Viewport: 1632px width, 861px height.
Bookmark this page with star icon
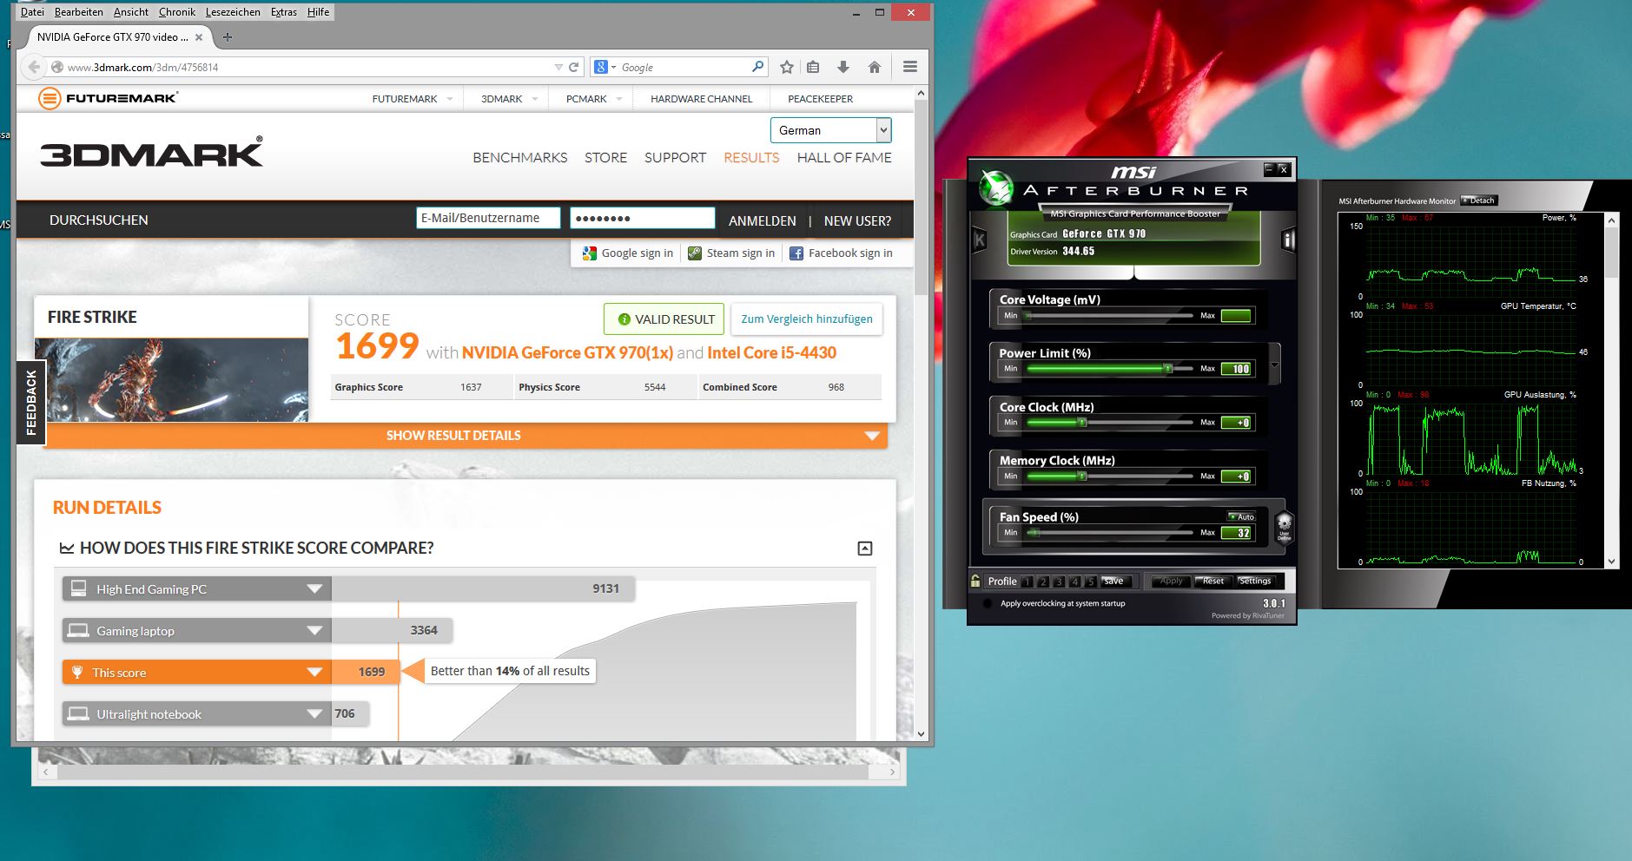[787, 67]
